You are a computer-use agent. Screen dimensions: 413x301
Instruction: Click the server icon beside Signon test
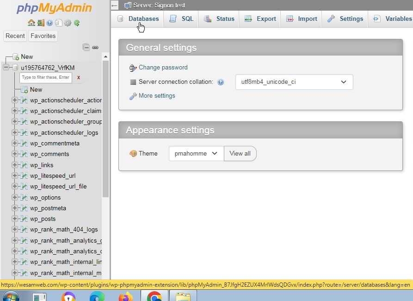128,5
